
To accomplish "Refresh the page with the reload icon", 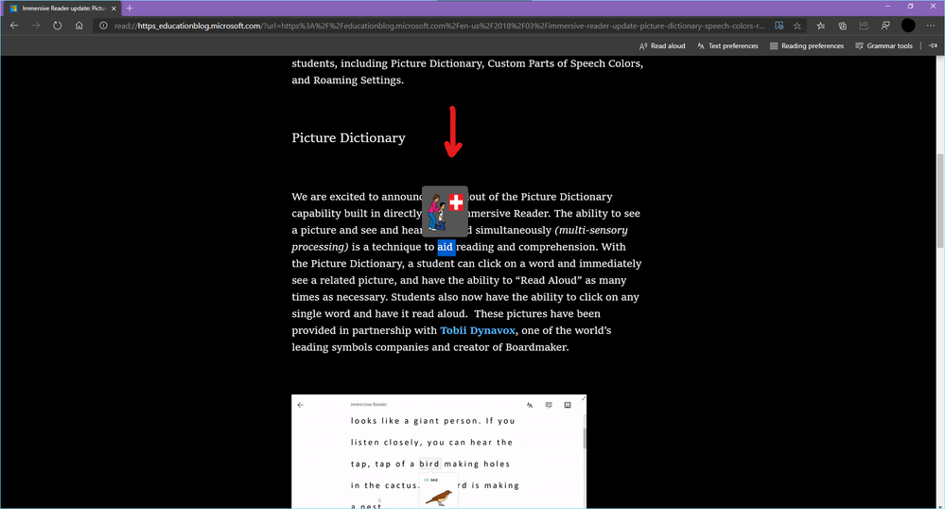I will point(58,26).
